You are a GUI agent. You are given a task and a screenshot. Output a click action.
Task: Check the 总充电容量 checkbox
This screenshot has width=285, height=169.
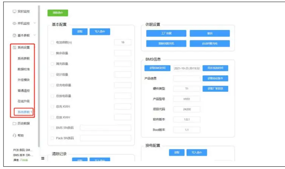click(x=52, y=85)
